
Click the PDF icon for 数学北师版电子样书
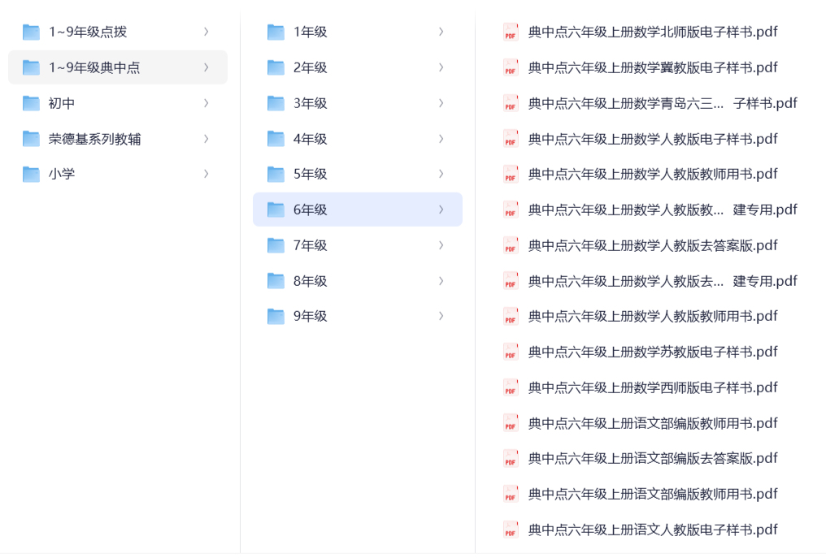511,32
